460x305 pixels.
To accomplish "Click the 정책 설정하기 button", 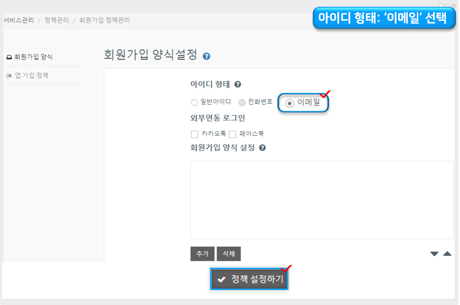I will [x=249, y=279].
